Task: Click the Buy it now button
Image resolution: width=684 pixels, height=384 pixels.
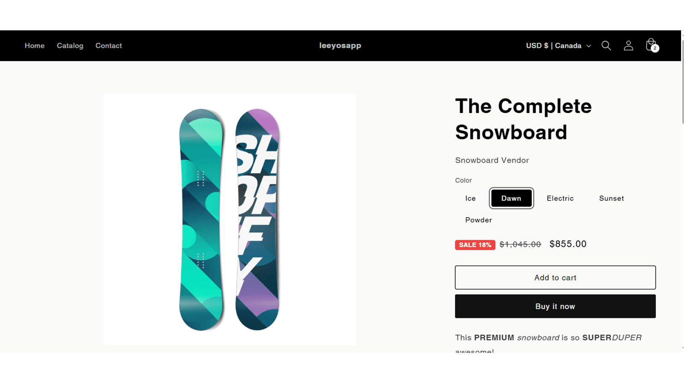Action: coord(555,306)
